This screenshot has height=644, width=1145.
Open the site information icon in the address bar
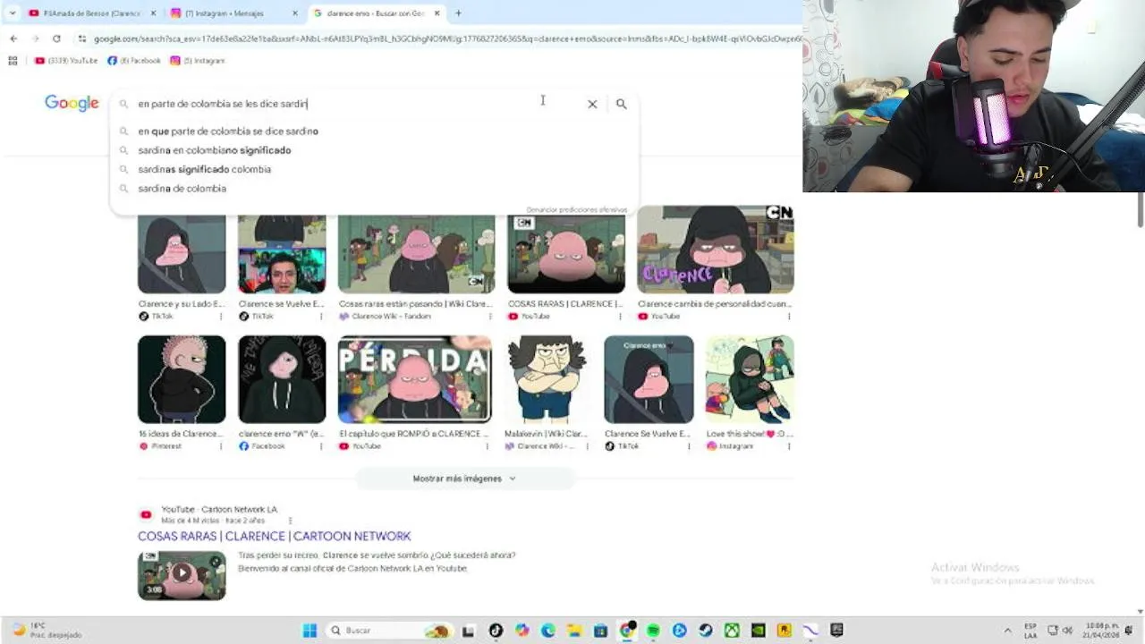tap(81, 38)
